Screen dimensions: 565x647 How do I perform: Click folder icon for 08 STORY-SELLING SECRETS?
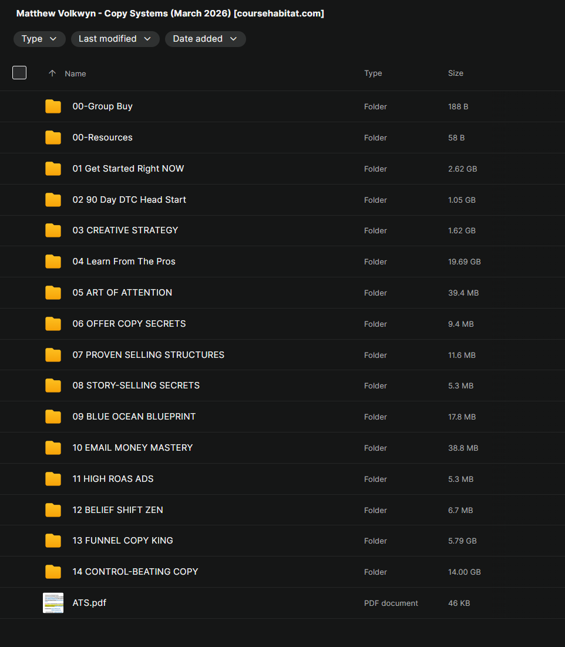click(53, 385)
